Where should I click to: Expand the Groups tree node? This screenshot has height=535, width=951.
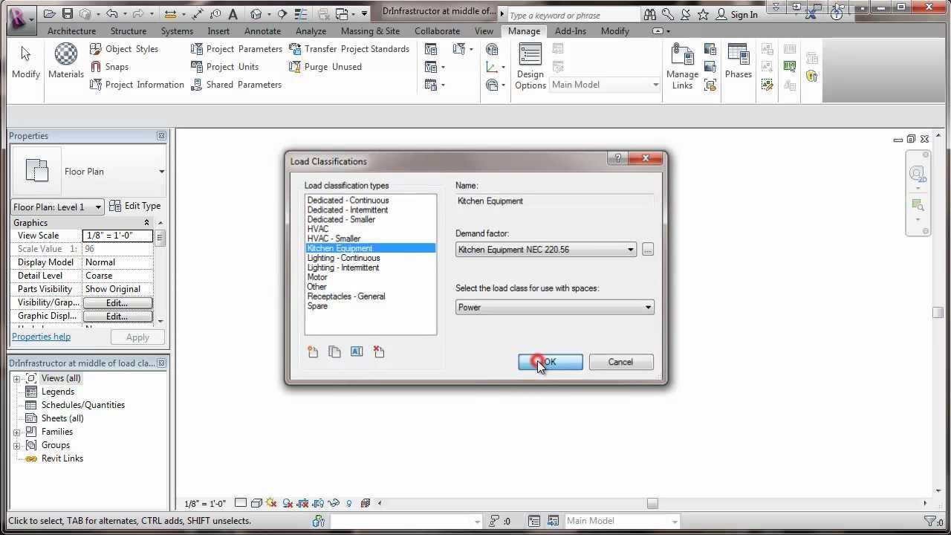coord(16,446)
